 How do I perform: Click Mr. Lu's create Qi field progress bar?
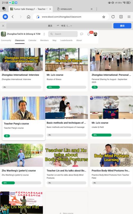pos(111,135)
